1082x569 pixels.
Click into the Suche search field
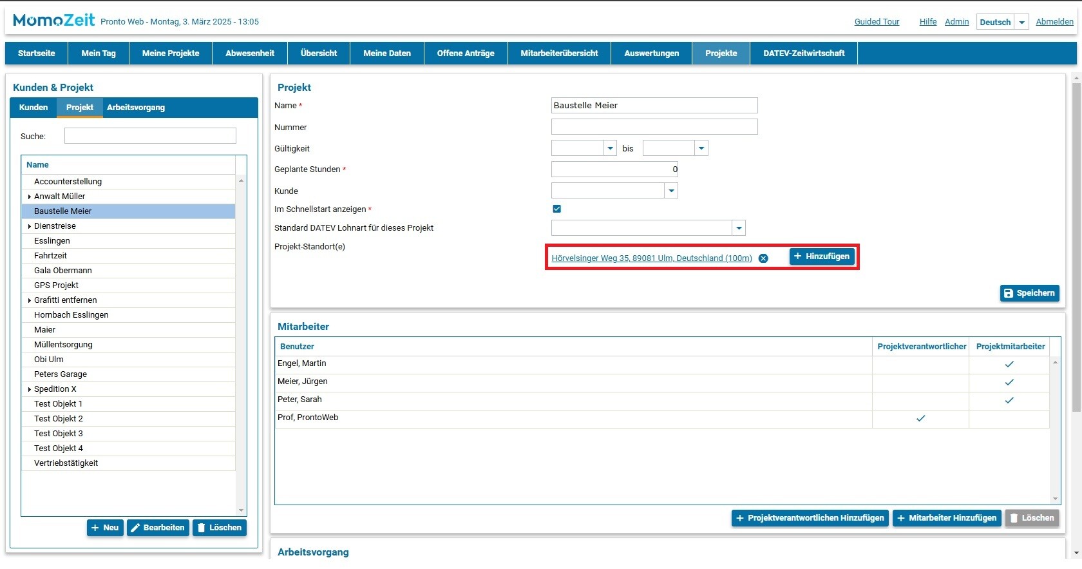pos(150,136)
